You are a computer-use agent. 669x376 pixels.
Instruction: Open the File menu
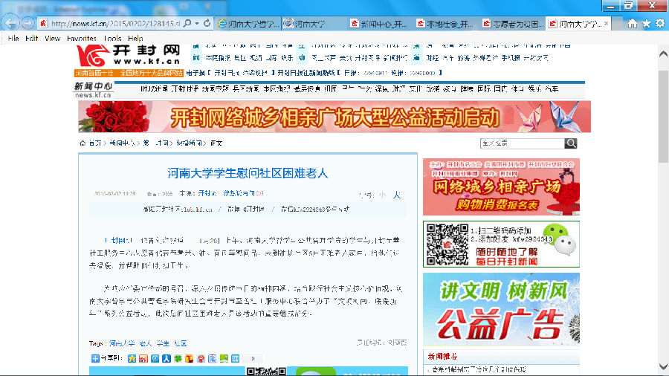point(13,38)
